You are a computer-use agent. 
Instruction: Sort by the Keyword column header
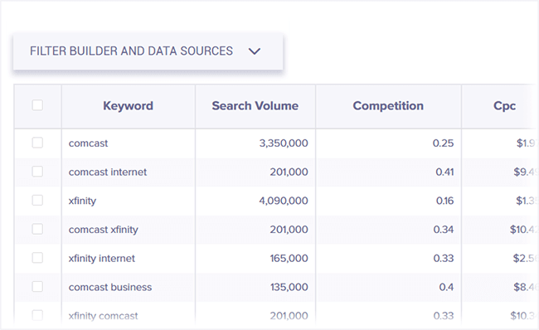coord(129,106)
